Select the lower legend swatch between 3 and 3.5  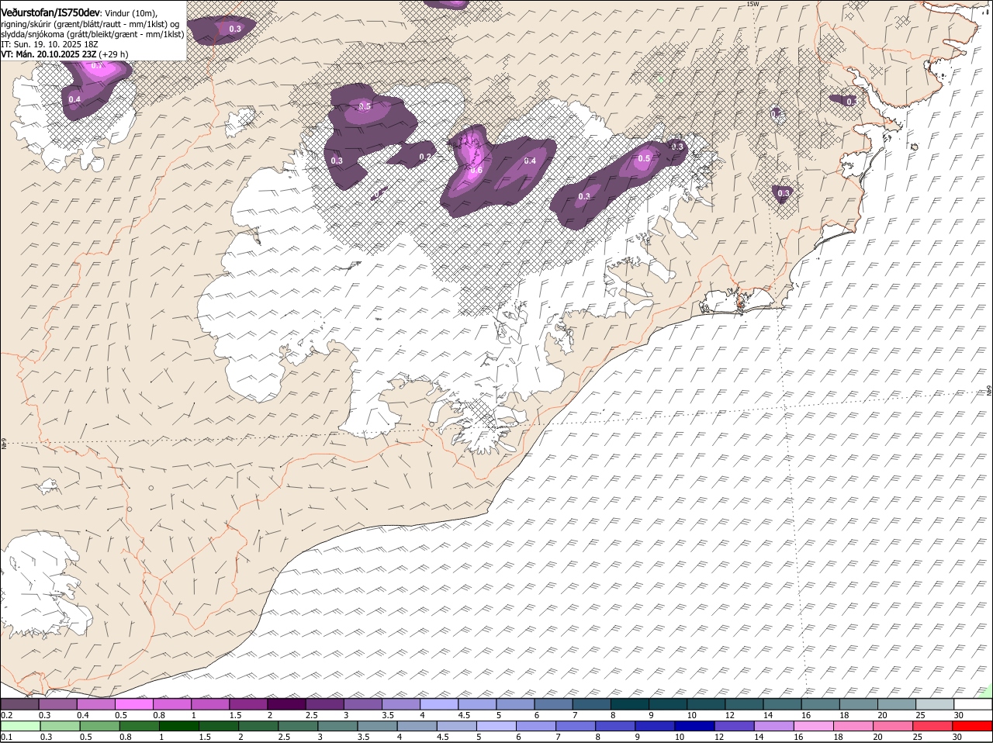(x=337, y=727)
